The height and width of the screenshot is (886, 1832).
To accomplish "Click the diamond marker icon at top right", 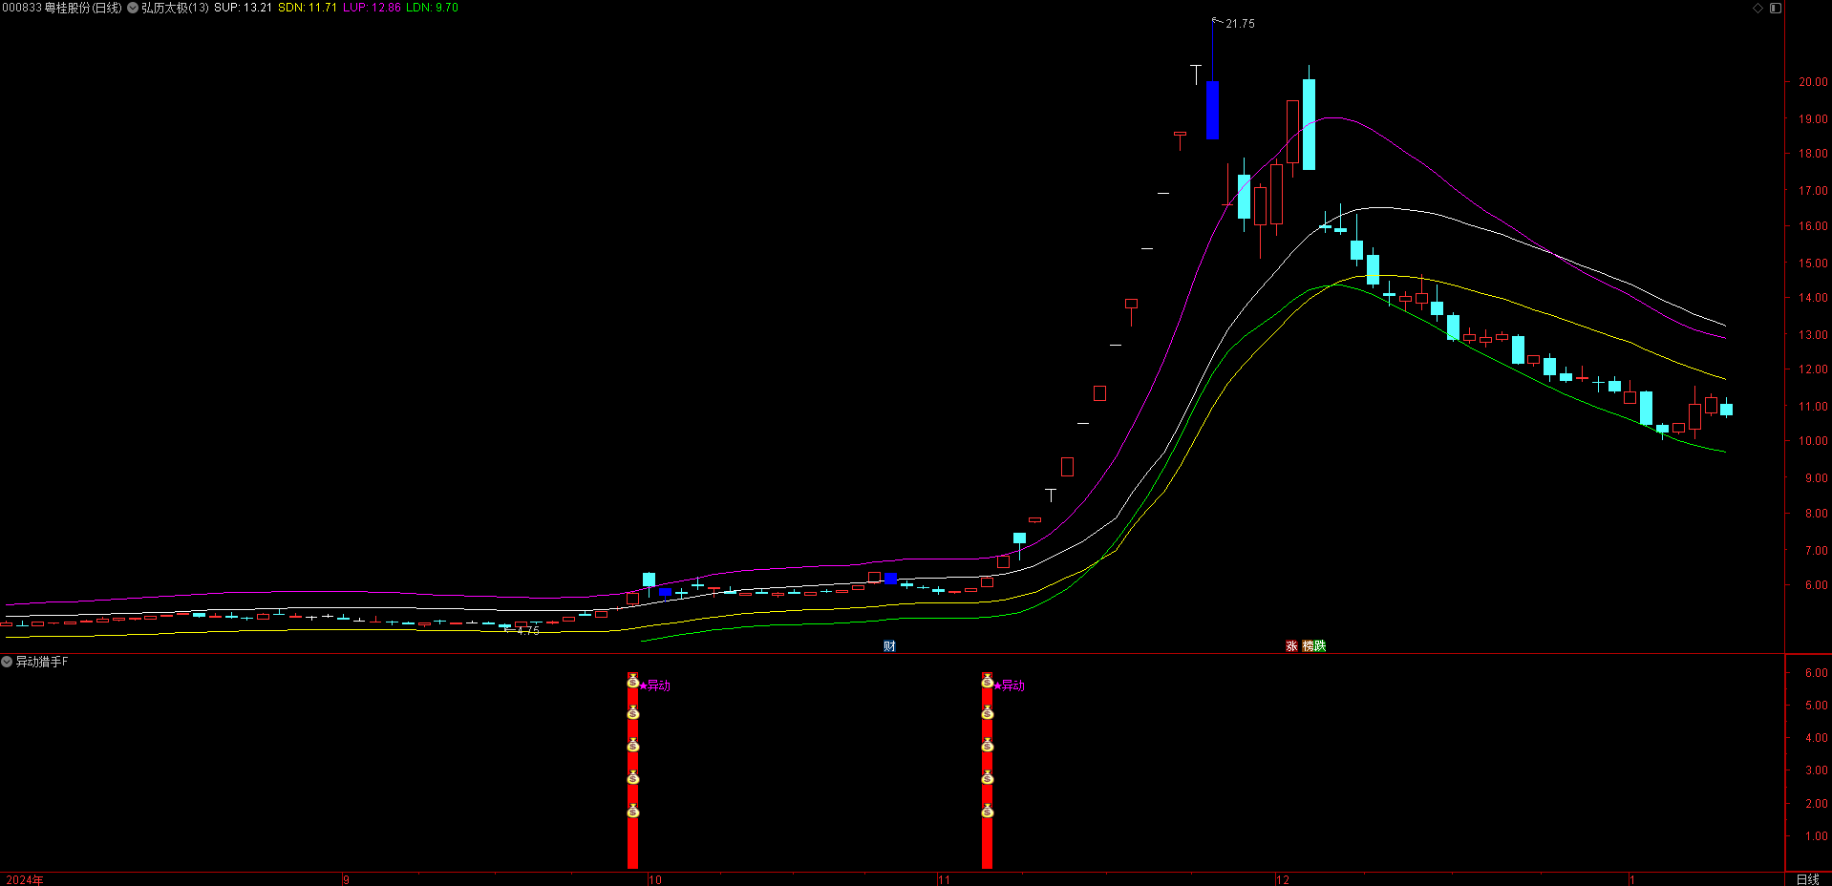I will [x=1757, y=8].
